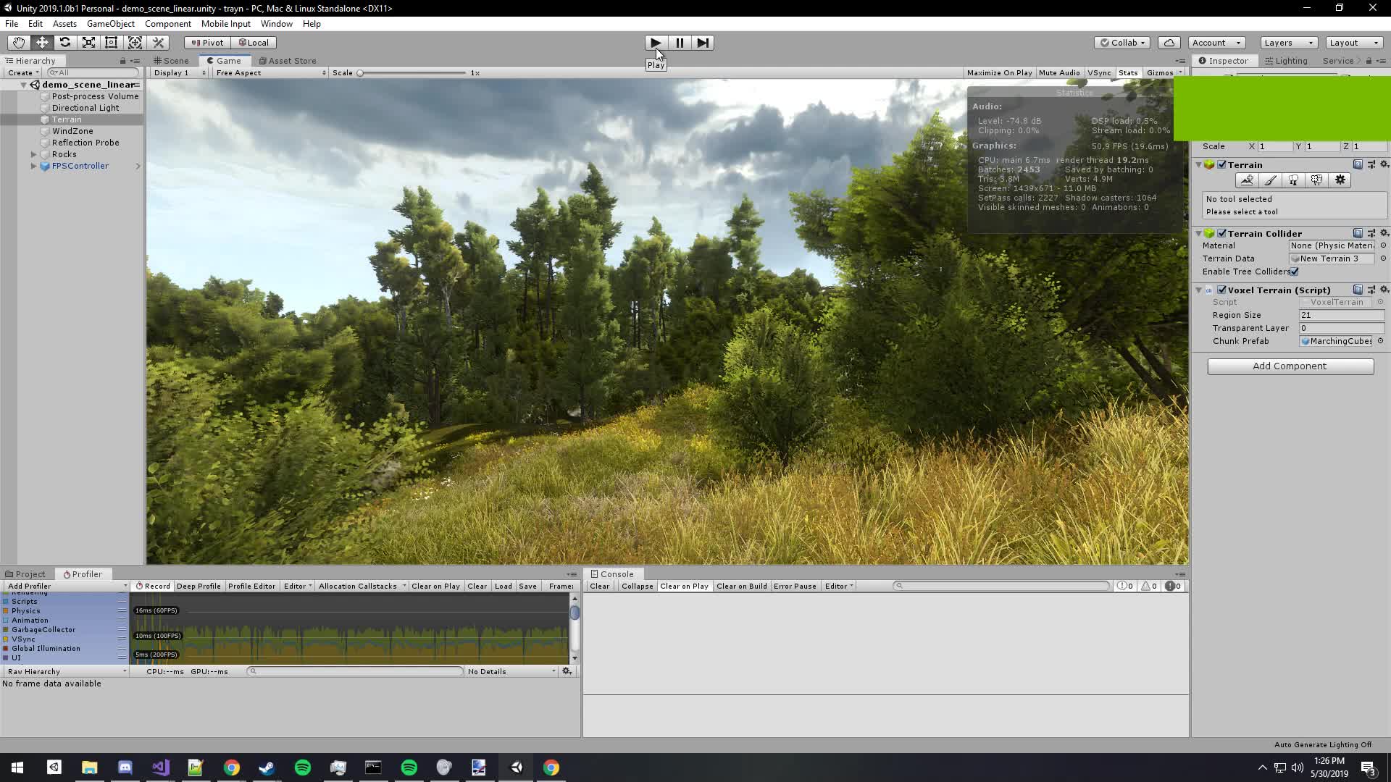The height and width of the screenshot is (782, 1391).
Task: Uncheck the Terrain Collider component
Action: [x=1223, y=233]
